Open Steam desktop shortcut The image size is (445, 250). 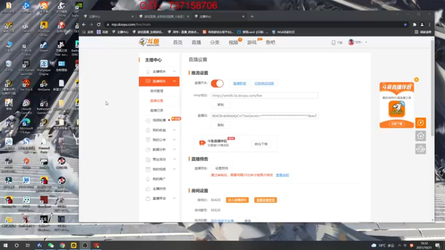coord(44,47)
